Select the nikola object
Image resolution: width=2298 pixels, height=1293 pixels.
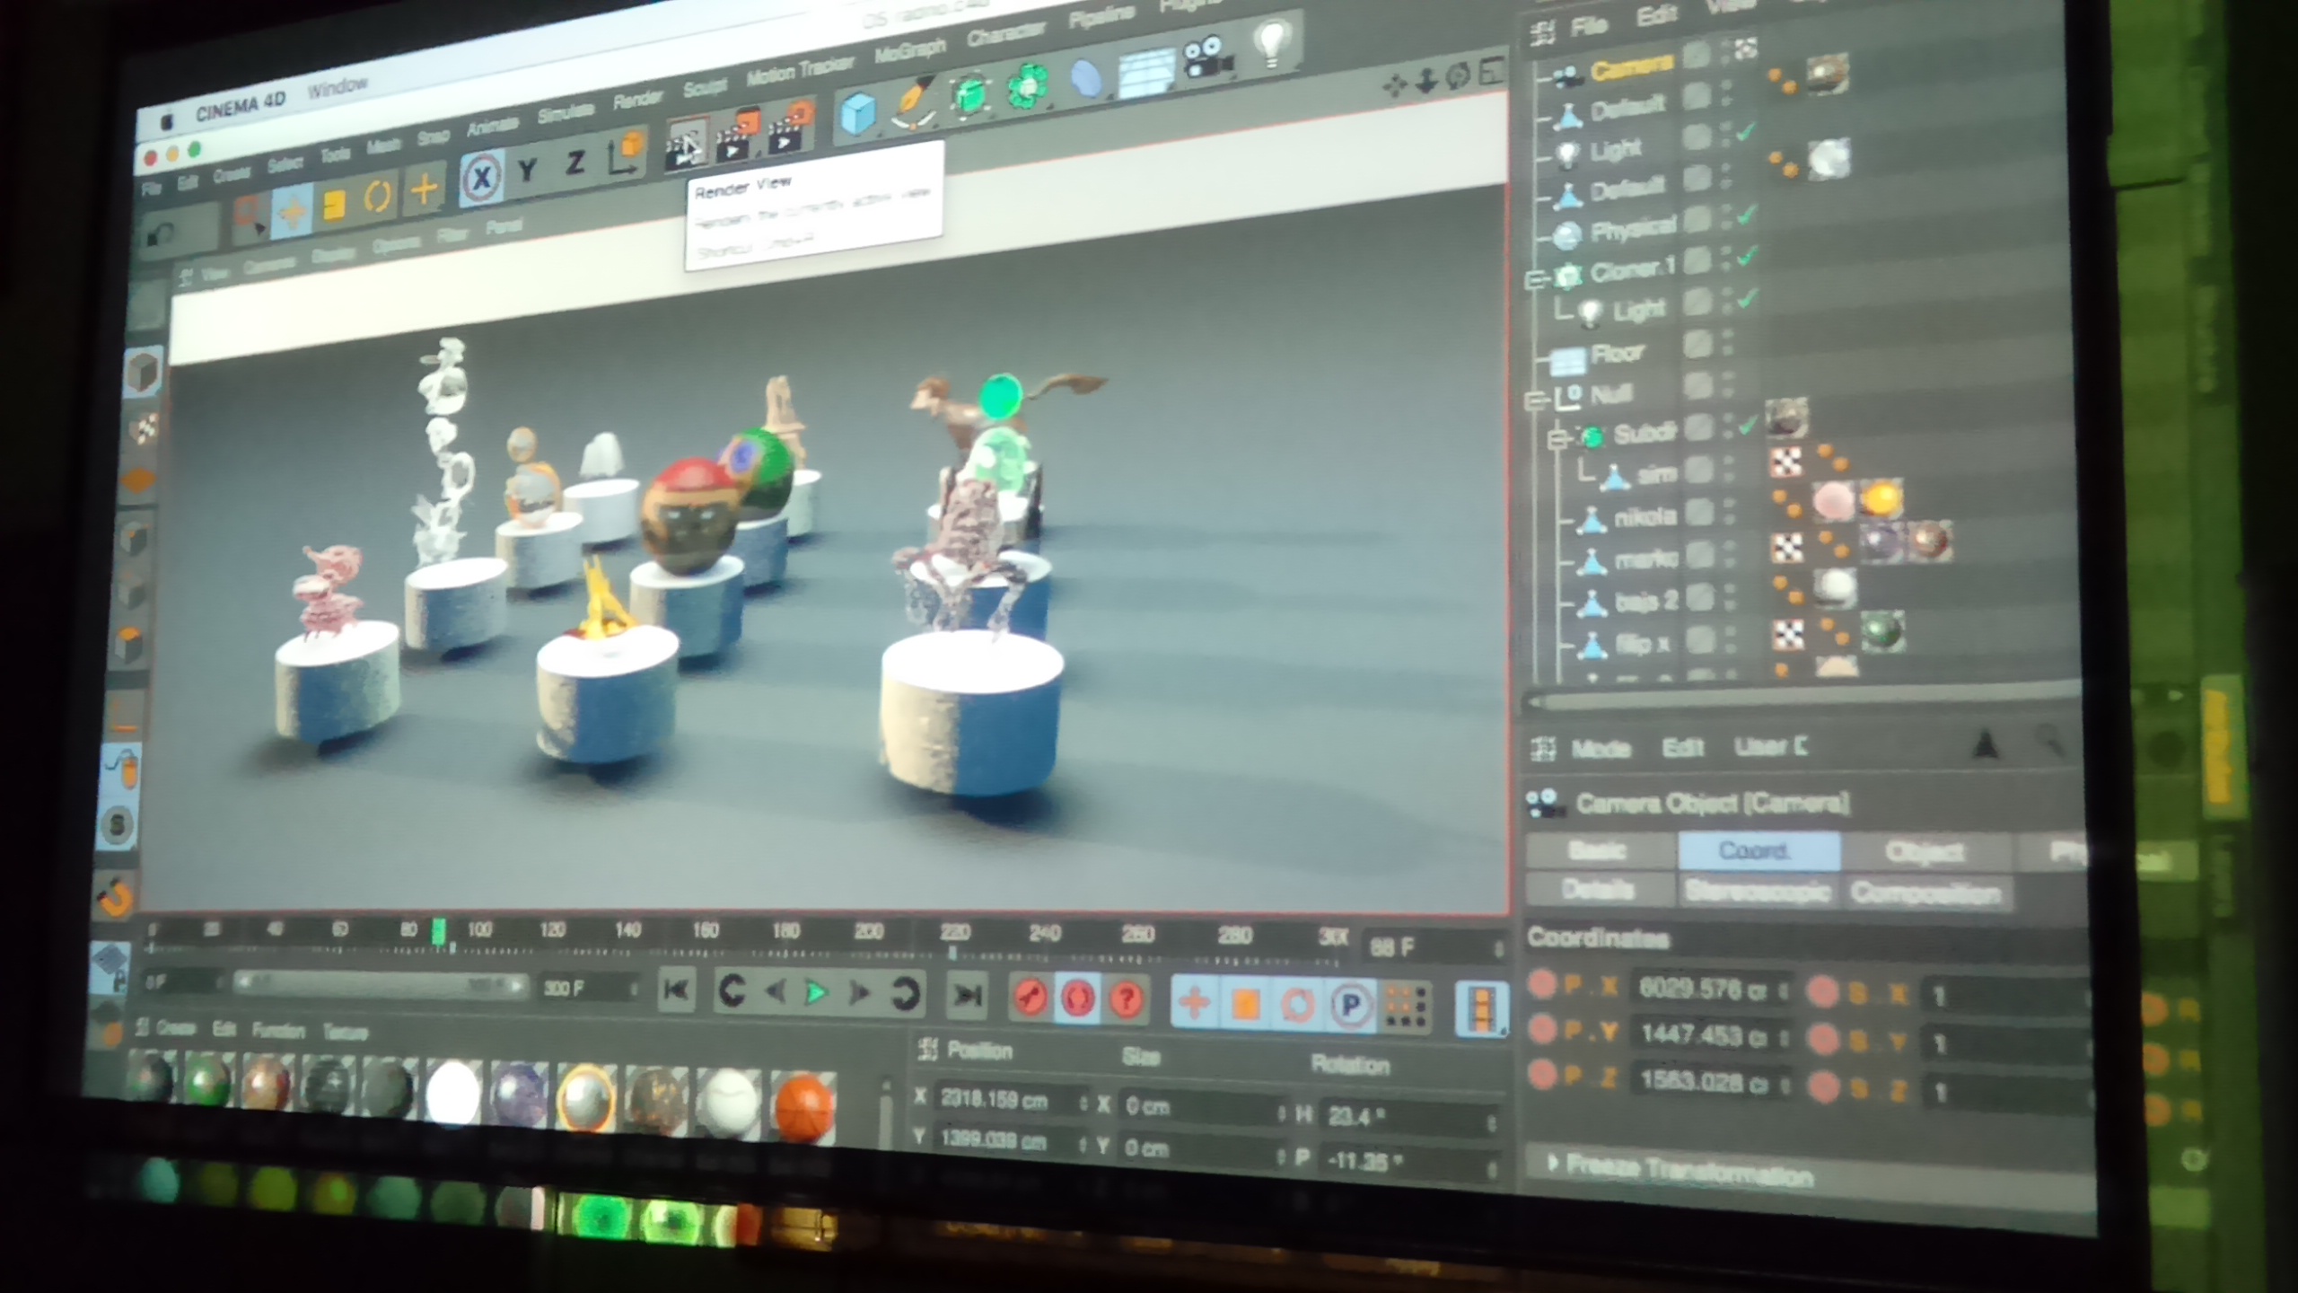1645,515
